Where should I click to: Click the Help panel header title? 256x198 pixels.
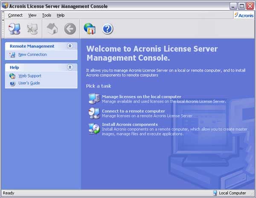15,67
